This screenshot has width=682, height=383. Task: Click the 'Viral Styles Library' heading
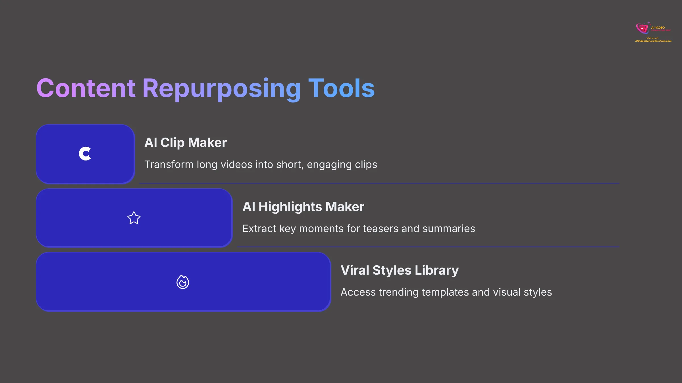tap(400, 270)
